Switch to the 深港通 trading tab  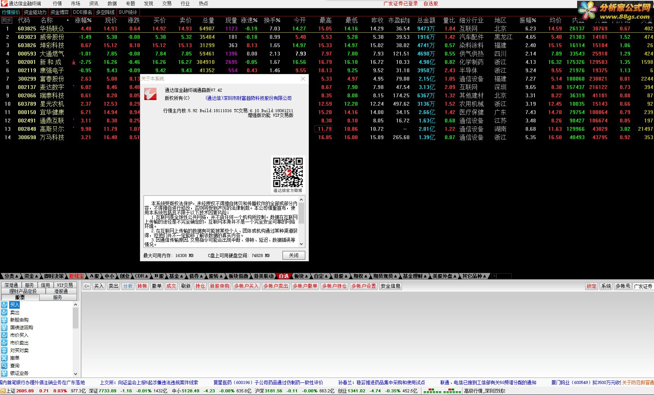point(11,285)
